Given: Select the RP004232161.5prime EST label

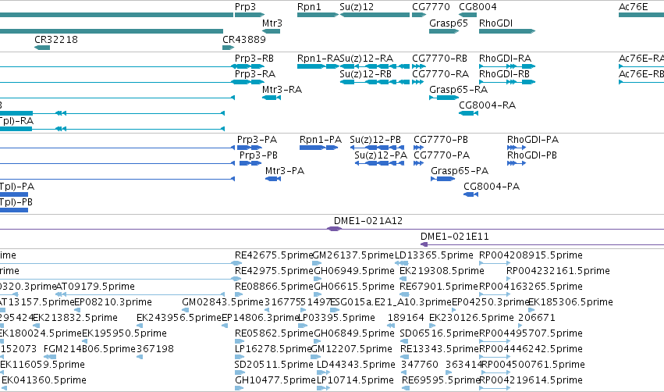Looking at the screenshot, I should tap(558, 271).
